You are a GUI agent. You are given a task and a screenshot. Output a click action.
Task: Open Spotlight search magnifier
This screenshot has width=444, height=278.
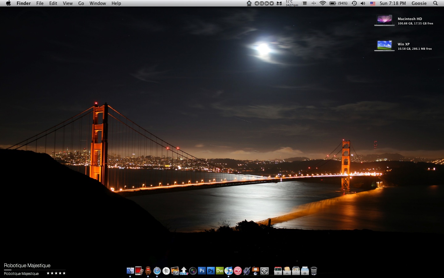[435, 3]
